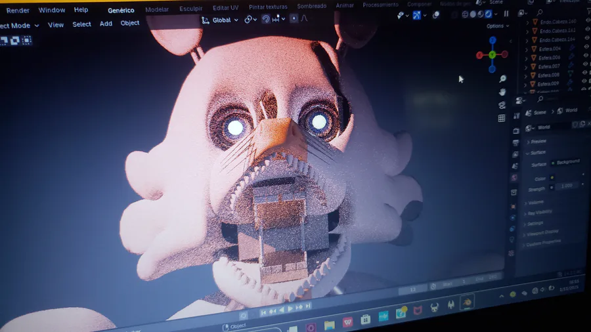Click the Strength 1.000 field
Image resolution: width=591 pixels, height=332 pixels.
567,186
